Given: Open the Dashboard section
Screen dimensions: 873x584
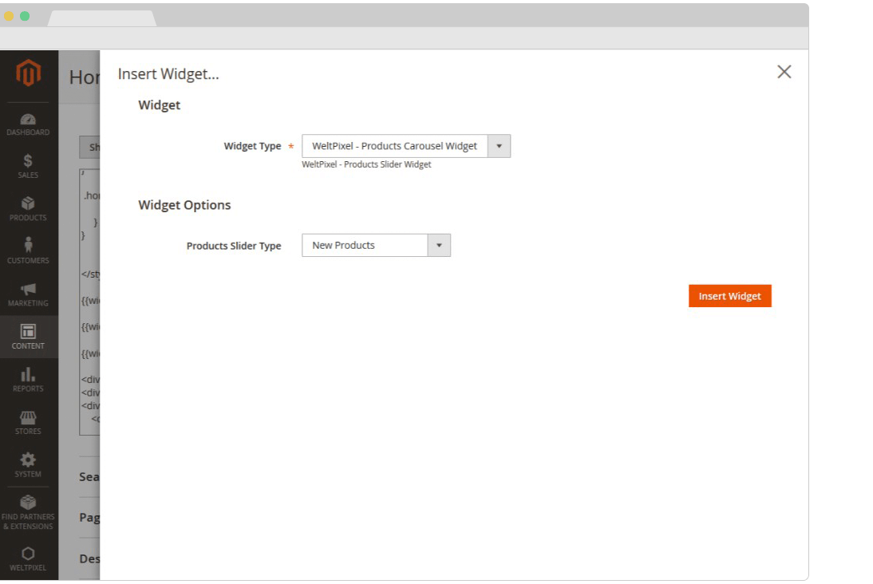Looking at the screenshot, I should click(28, 124).
